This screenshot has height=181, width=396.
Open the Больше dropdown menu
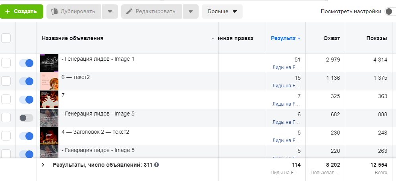tap(222, 12)
